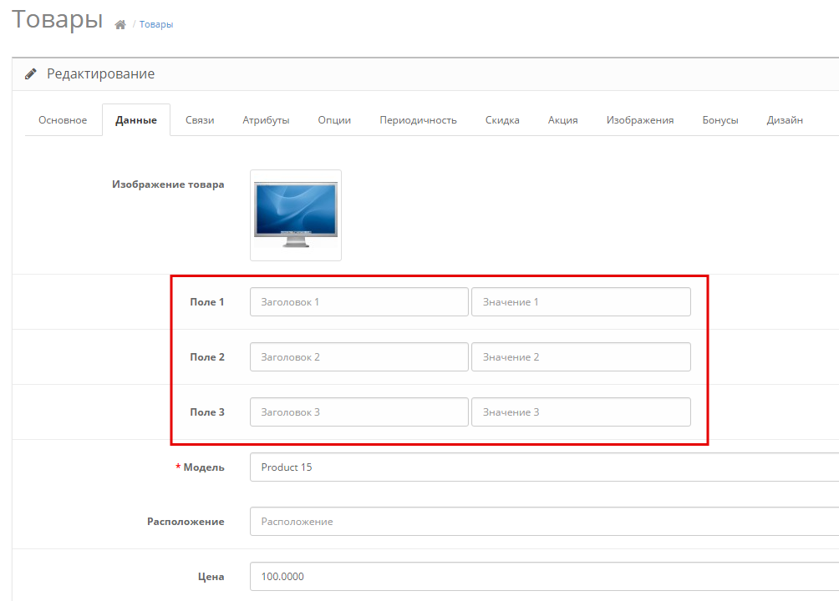Click the Расположение label
Viewport: 839px width, 601px height.
click(186, 522)
